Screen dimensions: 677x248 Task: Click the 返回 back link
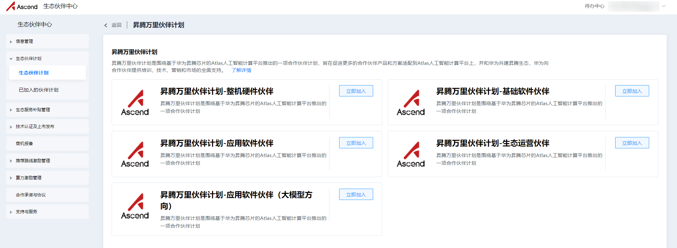click(x=117, y=25)
